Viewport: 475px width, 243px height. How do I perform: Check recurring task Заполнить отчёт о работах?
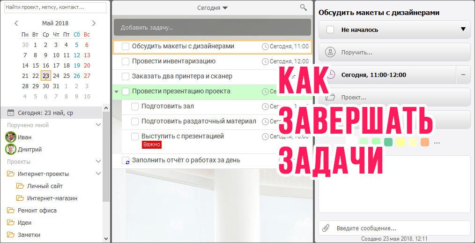(126, 160)
